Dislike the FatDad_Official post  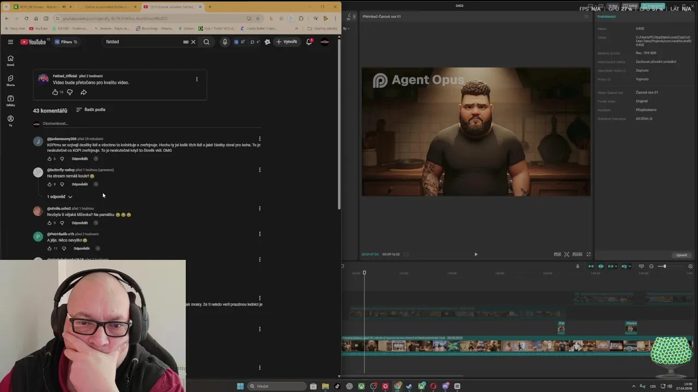pyautogui.click(x=70, y=92)
